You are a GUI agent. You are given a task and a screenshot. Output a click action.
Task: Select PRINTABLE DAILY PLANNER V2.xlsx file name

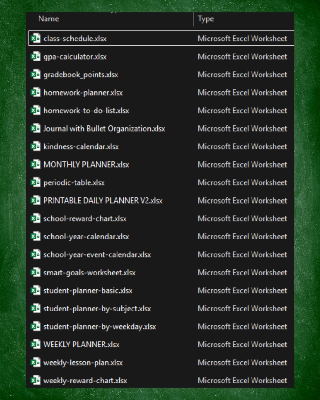(103, 201)
